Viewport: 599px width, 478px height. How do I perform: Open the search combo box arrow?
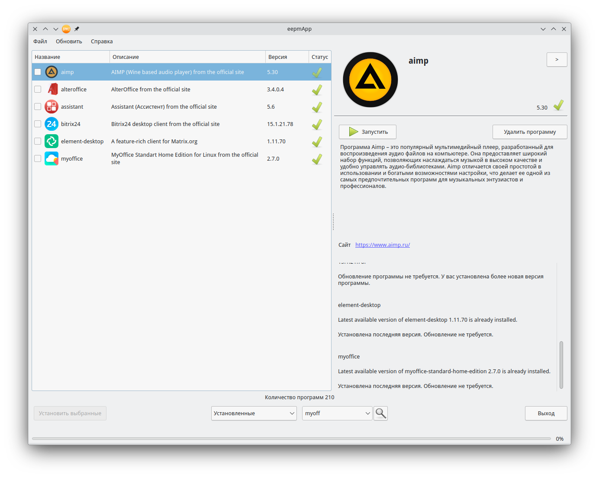368,413
